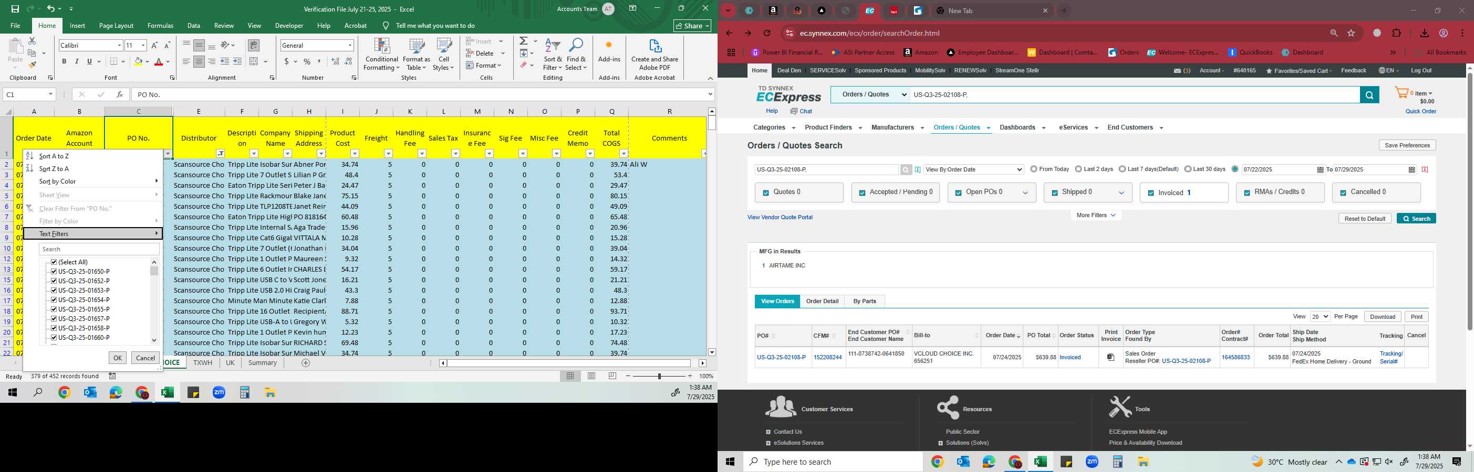Click the AutoSum sigma icon
Image resolution: width=1474 pixels, height=472 pixels.
pos(524,41)
